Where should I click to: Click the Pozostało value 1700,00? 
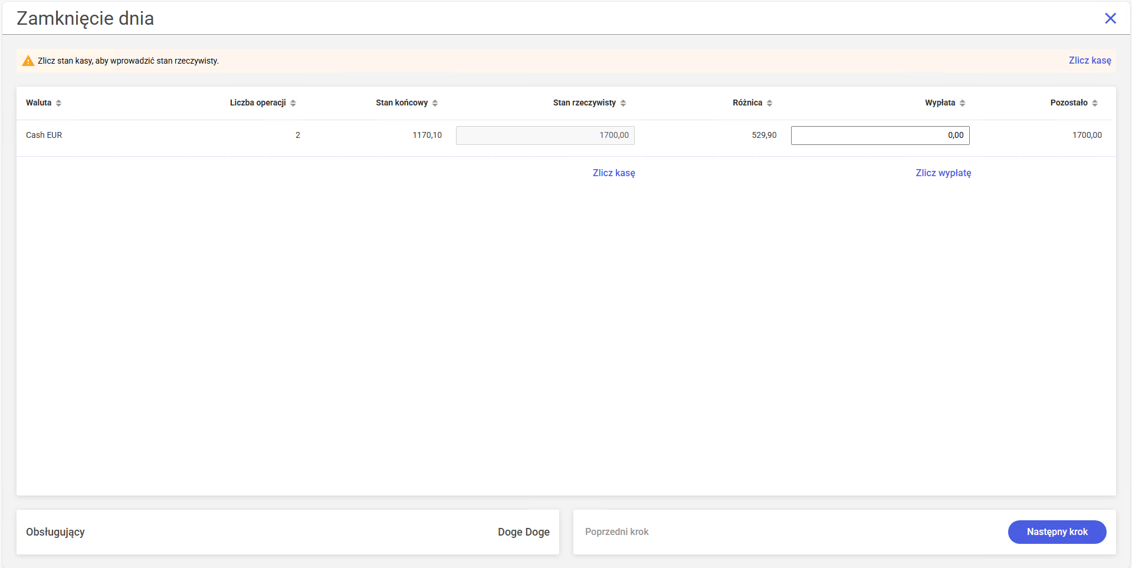pos(1087,135)
